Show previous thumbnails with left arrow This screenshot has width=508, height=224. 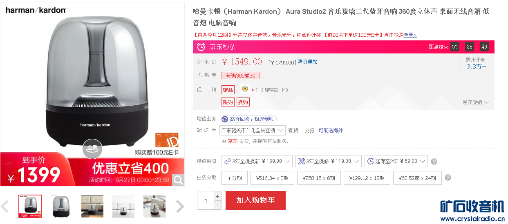coord(5,207)
